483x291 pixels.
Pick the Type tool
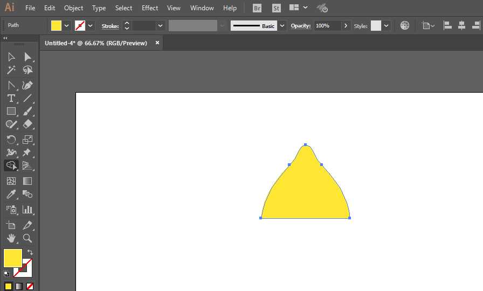[x=11, y=98]
